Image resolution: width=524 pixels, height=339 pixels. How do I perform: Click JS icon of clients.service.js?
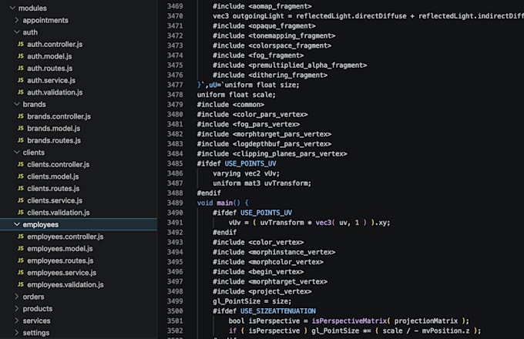pos(21,200)
